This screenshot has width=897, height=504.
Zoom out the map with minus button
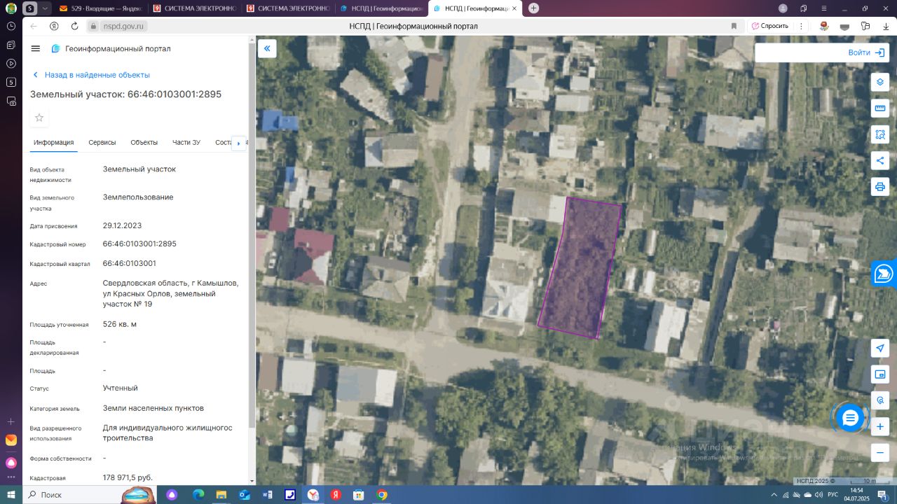tap(880, 452)
